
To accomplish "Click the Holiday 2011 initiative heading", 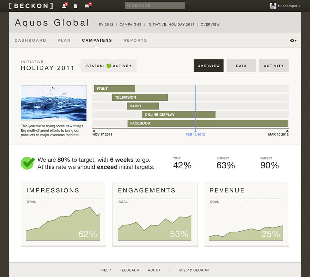I will (x=48, y=68).
